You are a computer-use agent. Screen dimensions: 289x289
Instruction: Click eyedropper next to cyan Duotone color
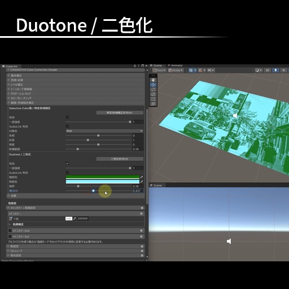click(x=142, y=182)
